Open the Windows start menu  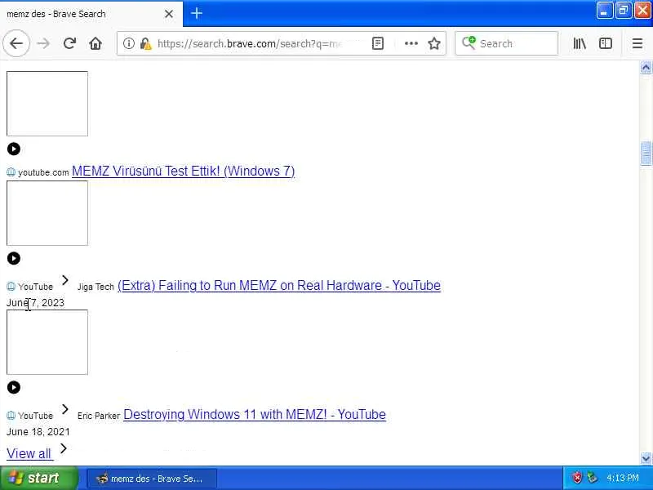click(x=38, y=478)
